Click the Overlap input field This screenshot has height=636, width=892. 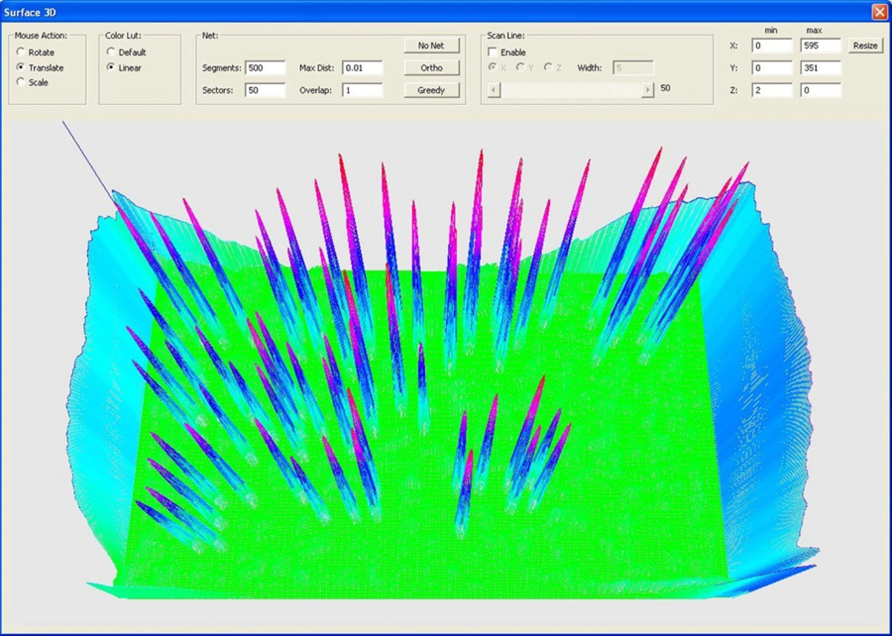362,91
